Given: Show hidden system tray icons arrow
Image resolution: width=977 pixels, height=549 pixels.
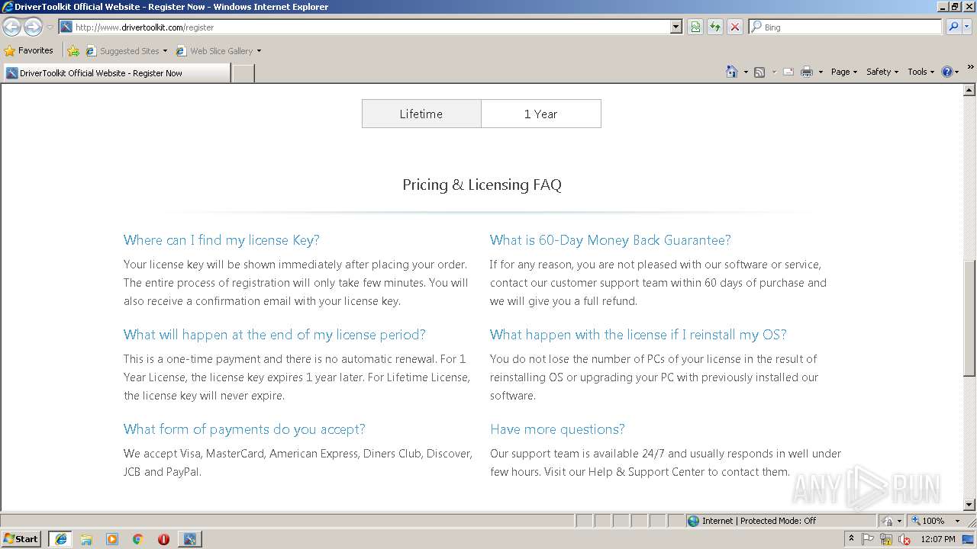Looking at the screenshot, I should coord(851,539).
